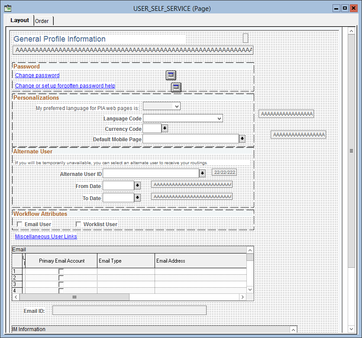
Task: Click the page definition icon in the title bar
Action: tap(7, 8)
